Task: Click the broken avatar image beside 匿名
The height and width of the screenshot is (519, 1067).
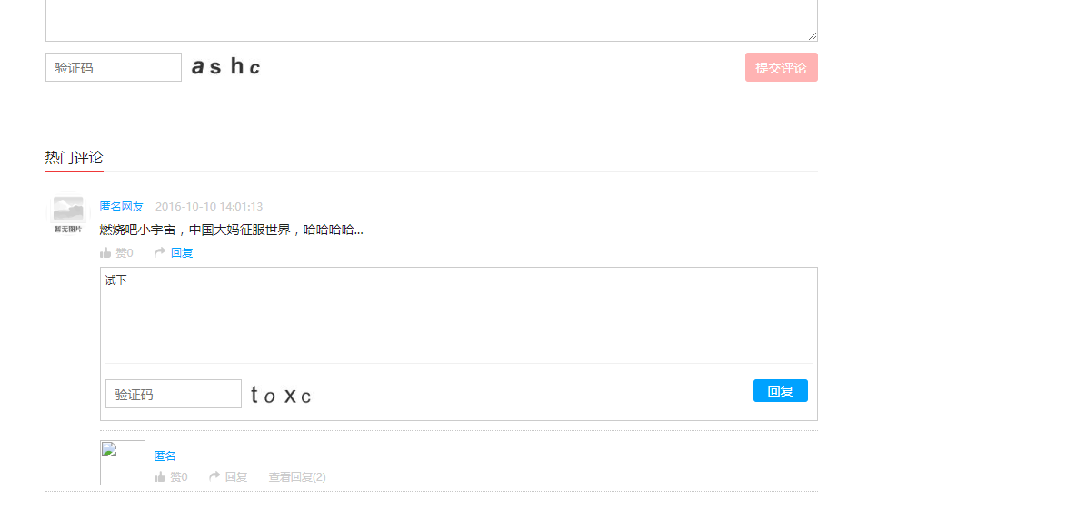Action: [123, 463]
